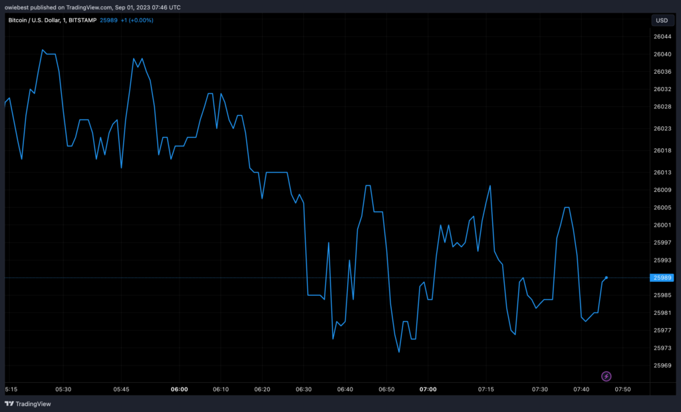Click the 25977 price axis label

[x=662, y=330]
